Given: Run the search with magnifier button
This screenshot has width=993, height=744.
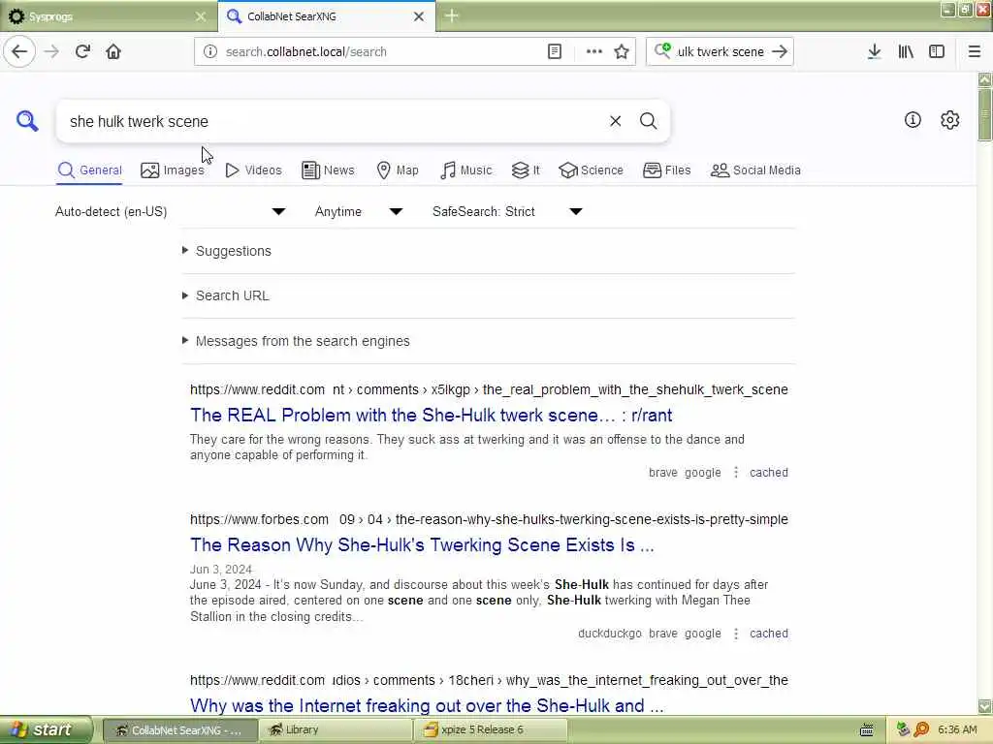Looking at the screenshot, I should (648, 120).
